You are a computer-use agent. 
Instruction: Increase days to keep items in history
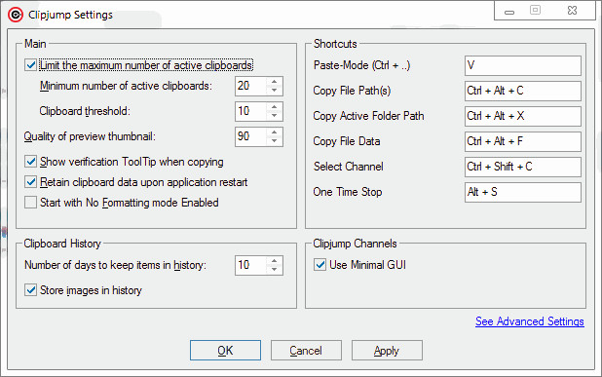[x=274, y=261]
